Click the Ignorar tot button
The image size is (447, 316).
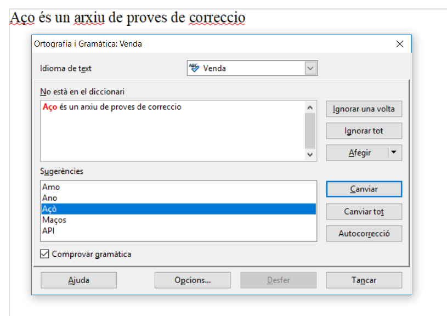tap(364, 131)
